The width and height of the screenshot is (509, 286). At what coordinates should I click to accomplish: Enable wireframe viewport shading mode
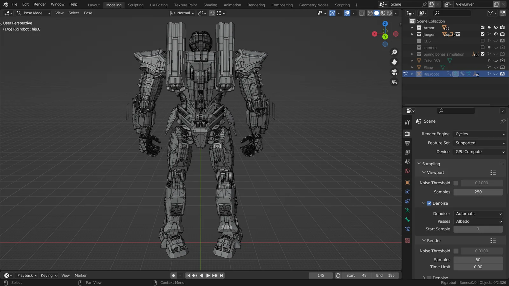click(370, 13)
